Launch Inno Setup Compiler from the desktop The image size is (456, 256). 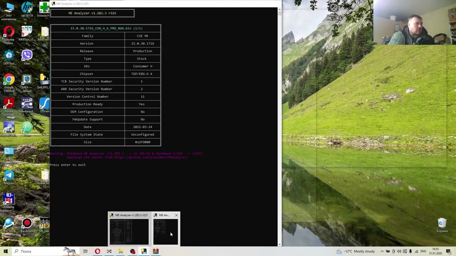[9, 227]
